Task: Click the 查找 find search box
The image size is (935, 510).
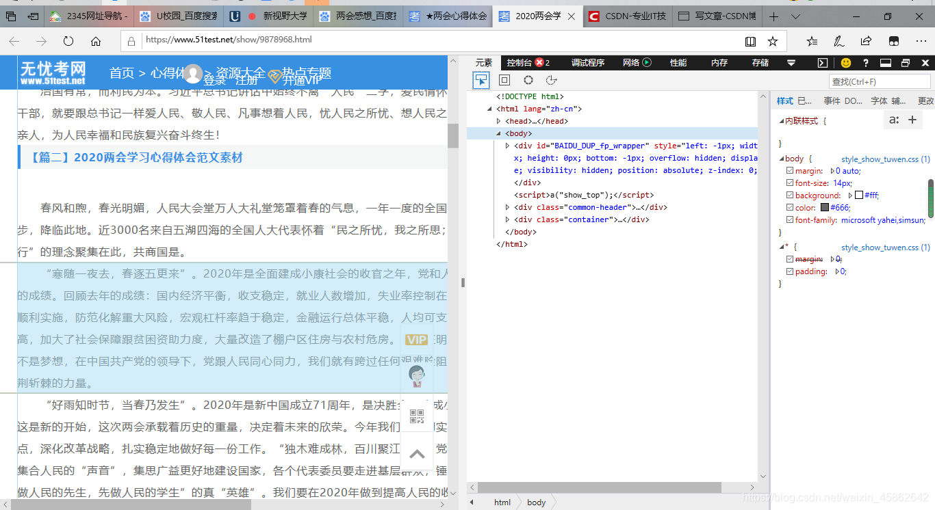Action: (880, 81)
